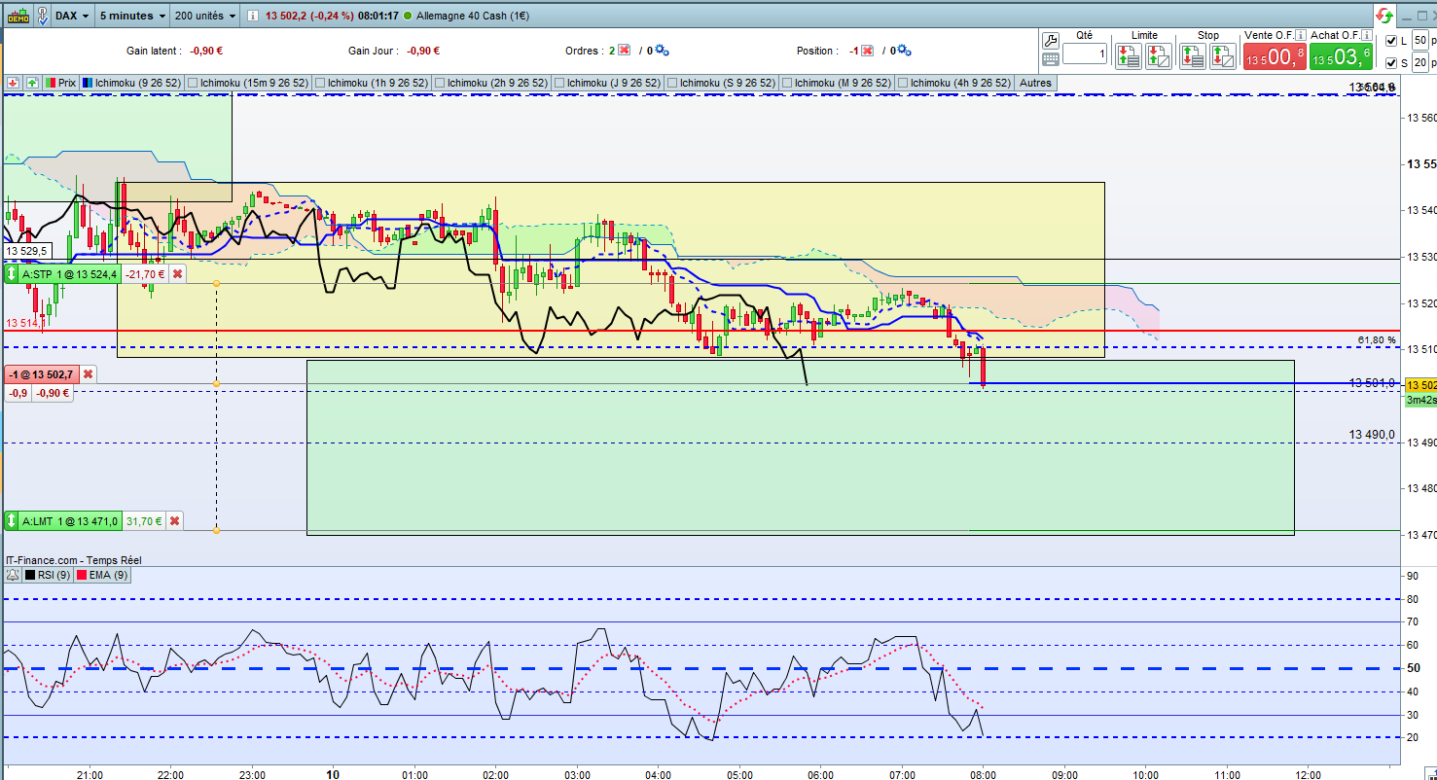This screenshot has width=1437, height=780.
Task: Toggle the Ichimoku (15m 9 26 52) checkbox
Action: tap(192, 83)
